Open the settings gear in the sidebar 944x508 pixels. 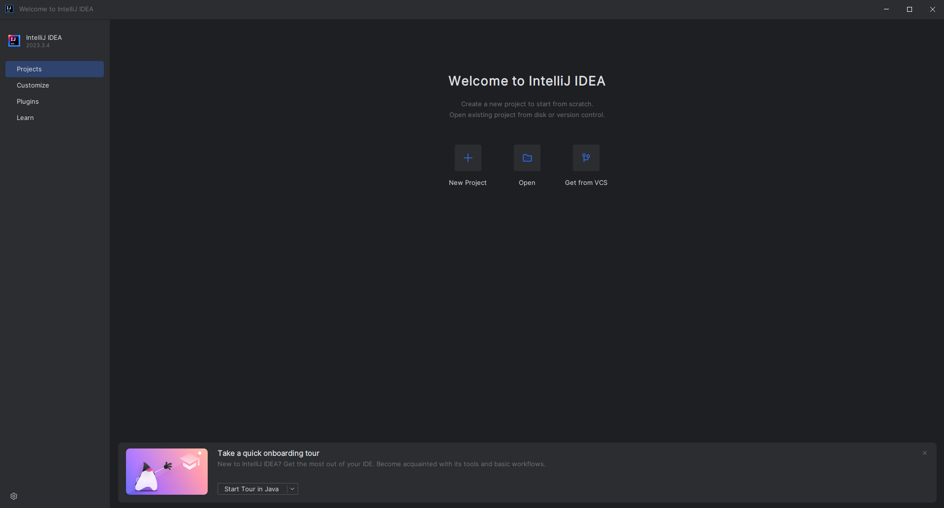click(14, 496)
